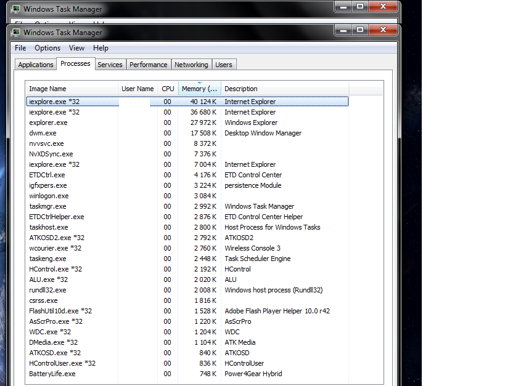Click the 27 972 K memory value
The width and height of the screenshot is (505, 386).
coord(203,123)
